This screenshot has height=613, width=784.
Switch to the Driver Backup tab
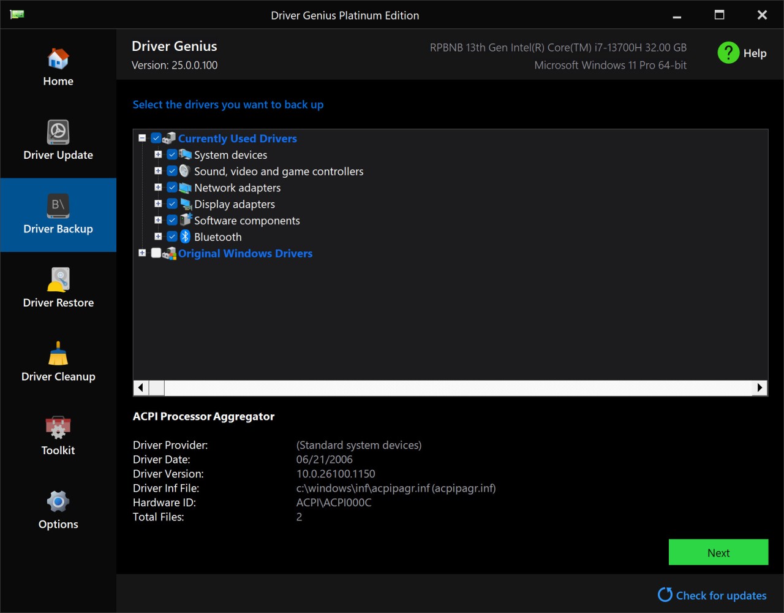58,215
